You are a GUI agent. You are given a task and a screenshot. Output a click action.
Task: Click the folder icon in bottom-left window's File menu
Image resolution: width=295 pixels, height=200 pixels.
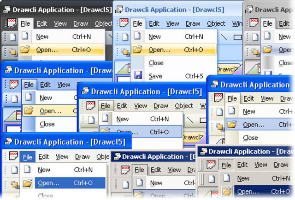pyautogui.click(x=27, y=183)
